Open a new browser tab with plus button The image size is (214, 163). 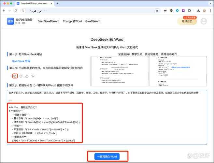coord(57,3)
